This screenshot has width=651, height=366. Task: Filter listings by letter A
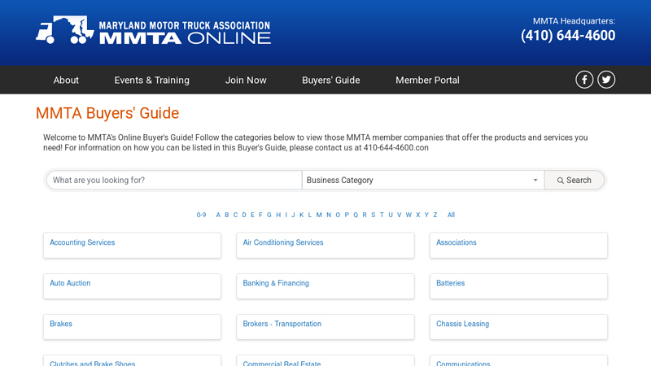218,215
